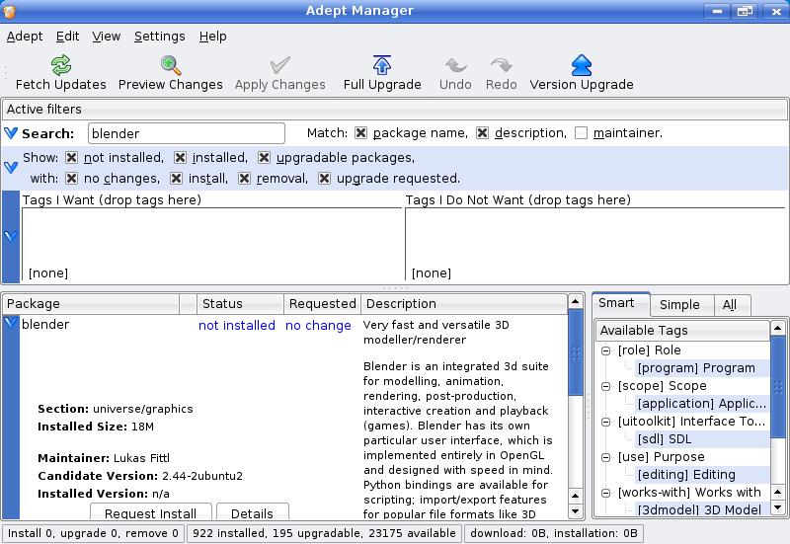Uncheck the installed packages checkbox
The width and height of the screenshot is (790, 544).
point(180,158)
